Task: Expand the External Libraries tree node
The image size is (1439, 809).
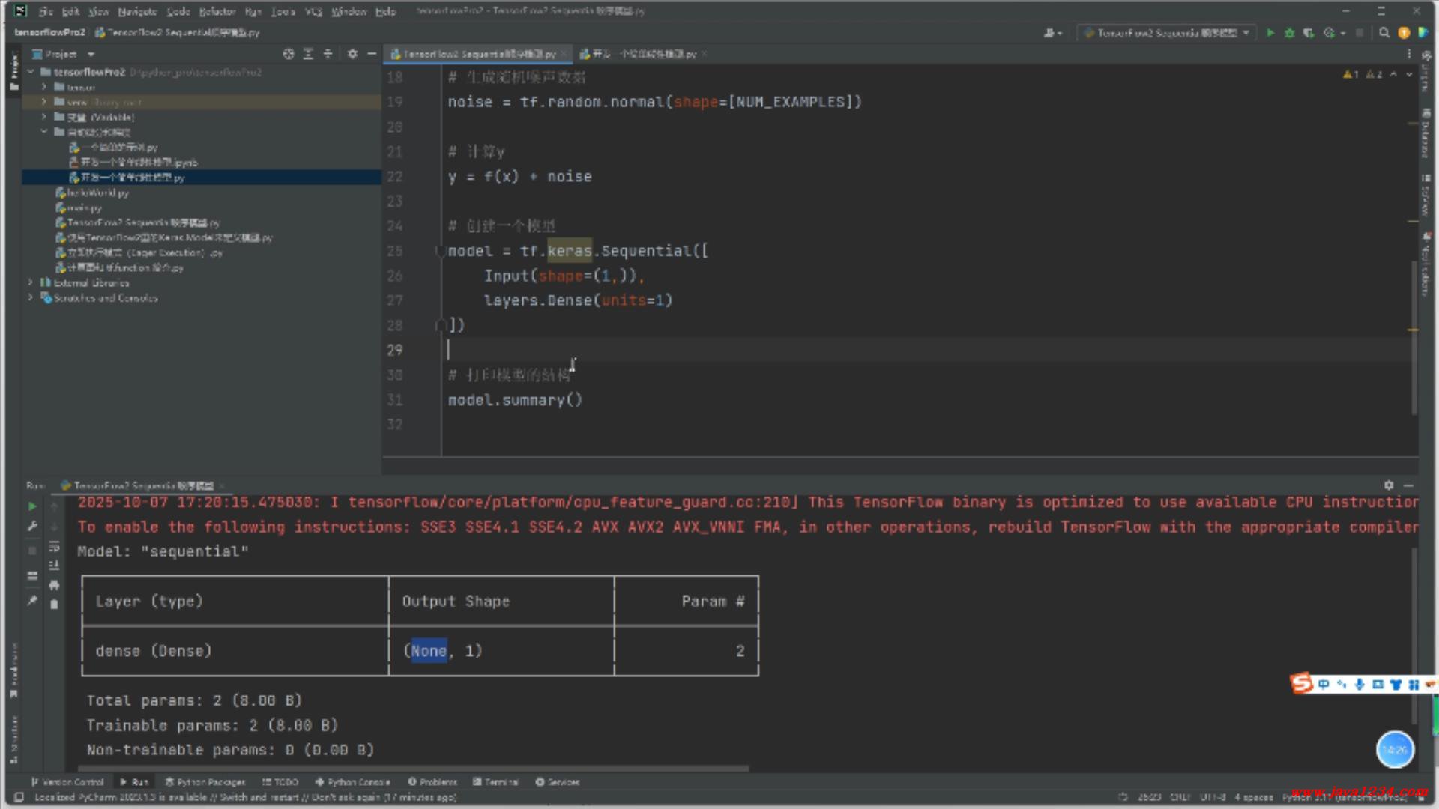Action: point(31,282)
